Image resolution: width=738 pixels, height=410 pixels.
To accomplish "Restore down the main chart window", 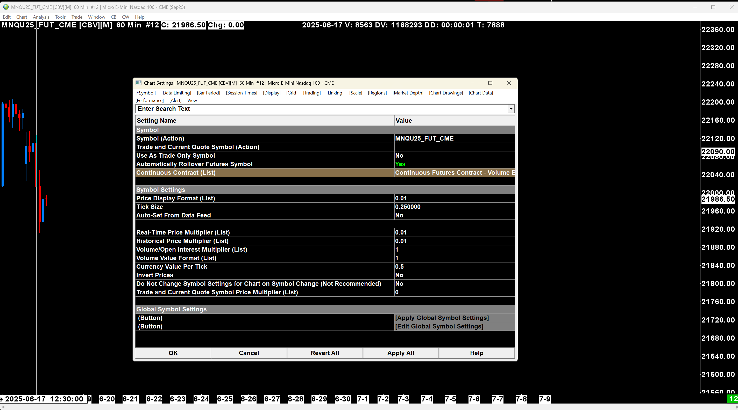I will (713, 7).
